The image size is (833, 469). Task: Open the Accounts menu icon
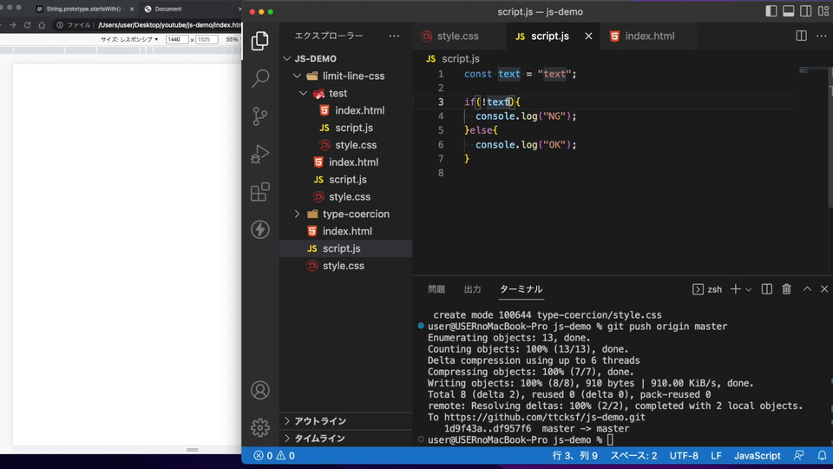tap(259, 390)
